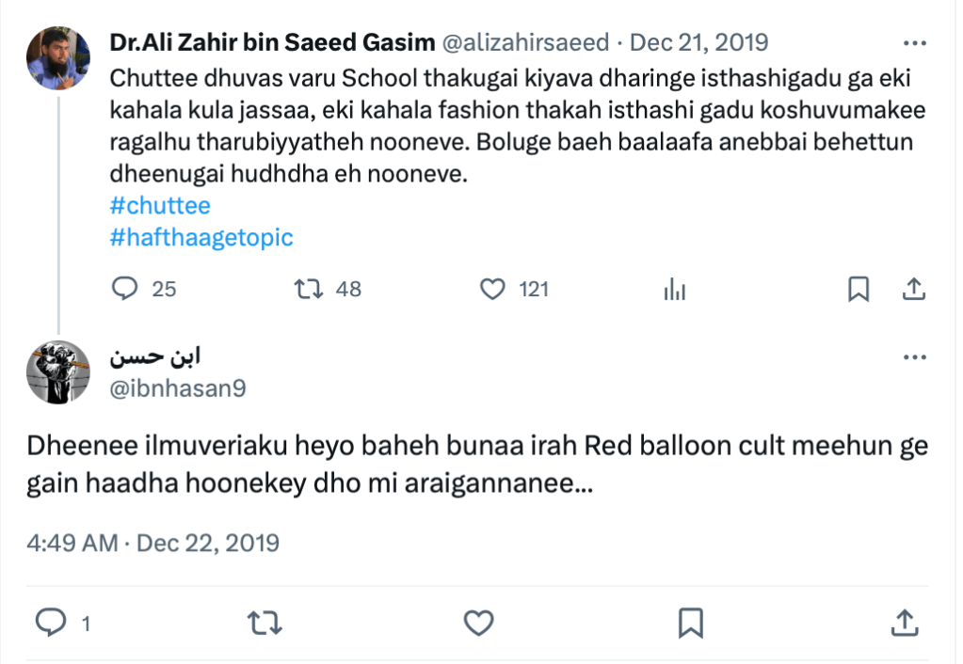Click ibnhasan9's profile avatar

57,372
